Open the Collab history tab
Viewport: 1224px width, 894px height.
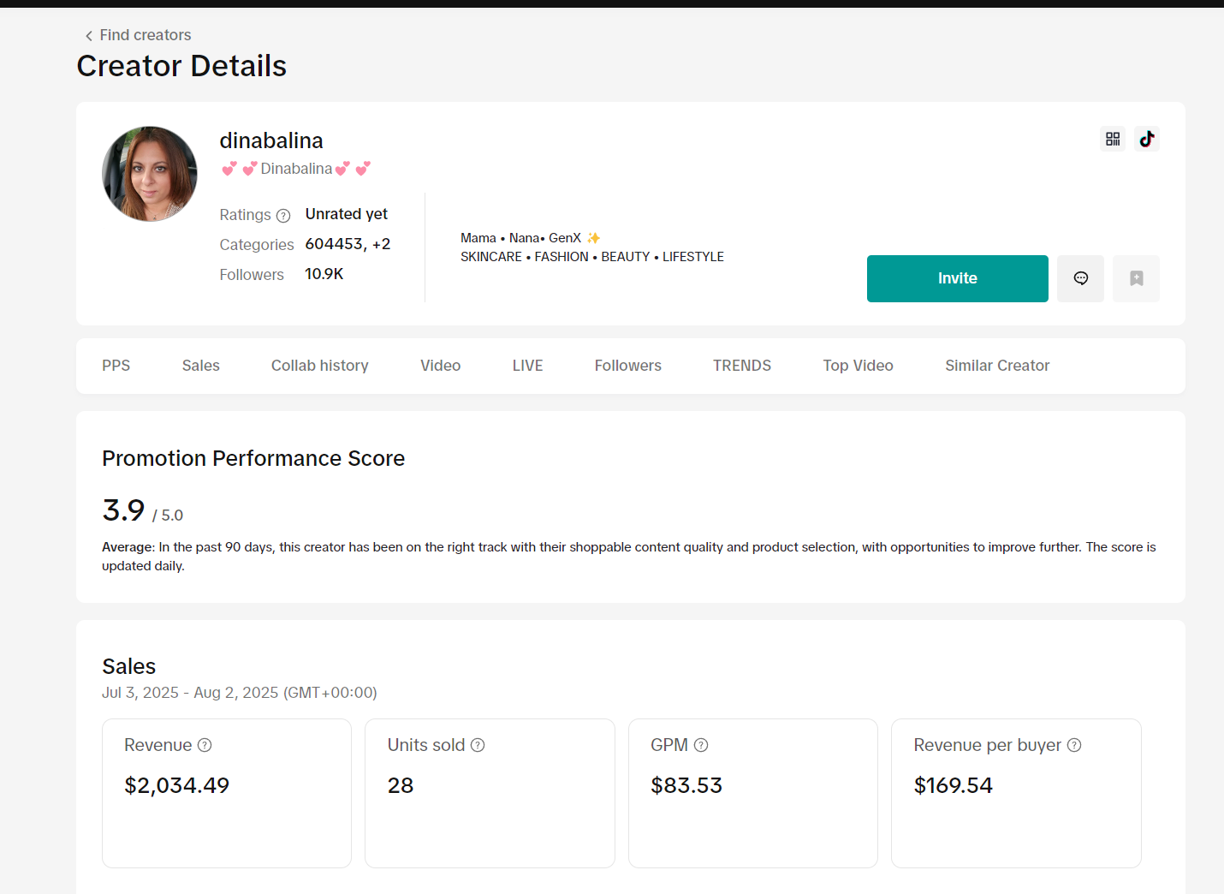click(320, 366)
